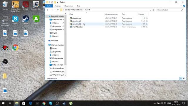188x106 pixels.
Task: Open pinned Документы under quick access
Action: 57,26
